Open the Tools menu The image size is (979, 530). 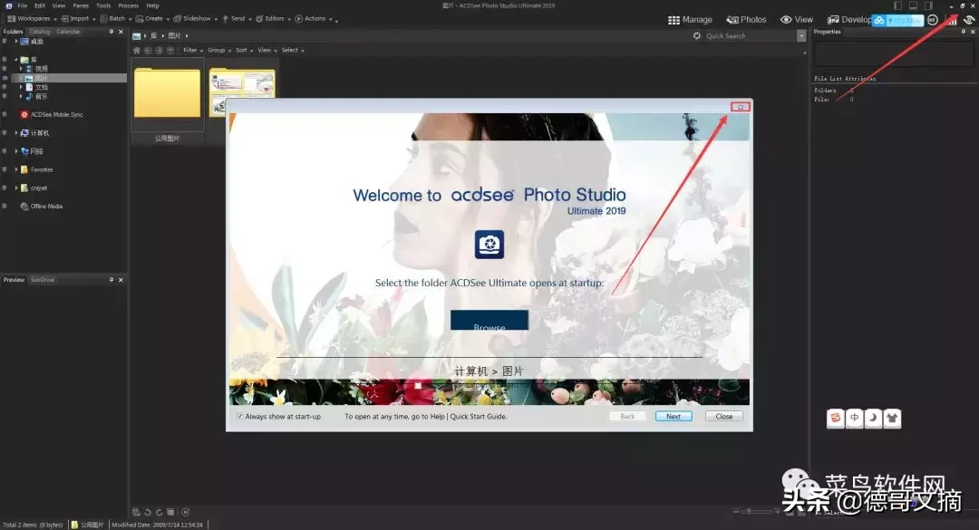103,5
